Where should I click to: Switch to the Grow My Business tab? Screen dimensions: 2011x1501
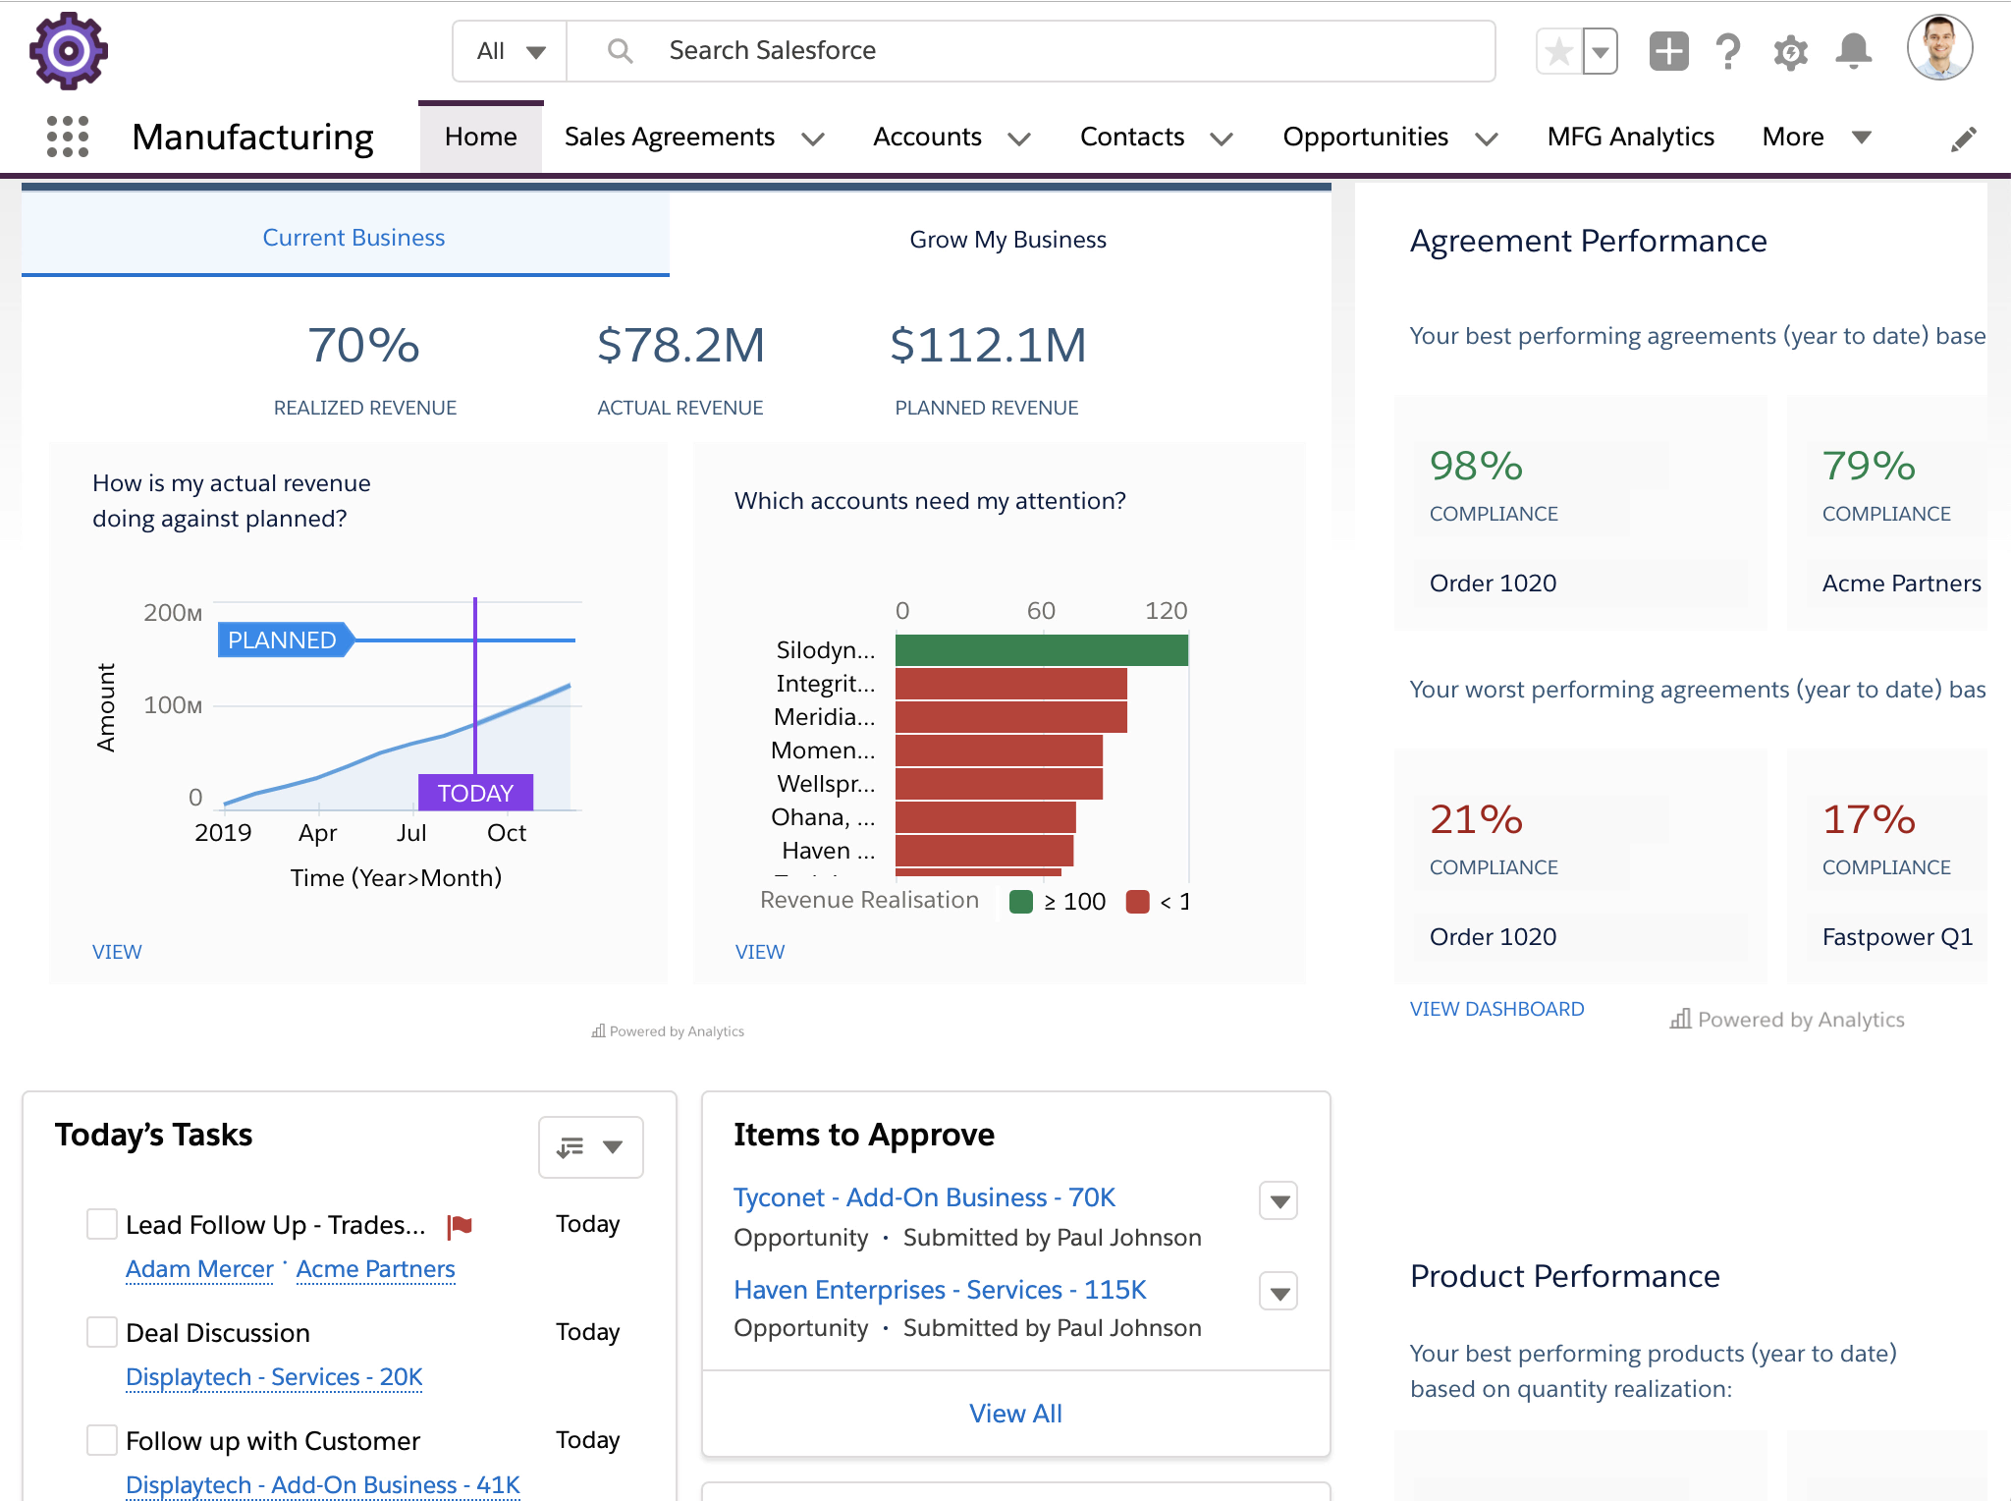(x=1007, y=240)
